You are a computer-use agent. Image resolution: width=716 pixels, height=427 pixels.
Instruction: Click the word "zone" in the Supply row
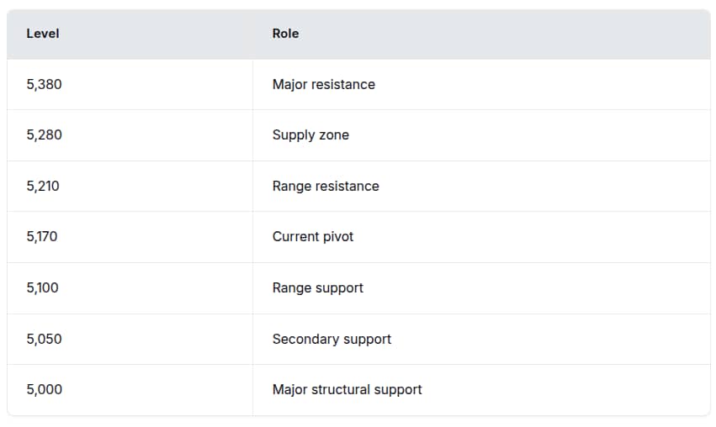[333, 134]
